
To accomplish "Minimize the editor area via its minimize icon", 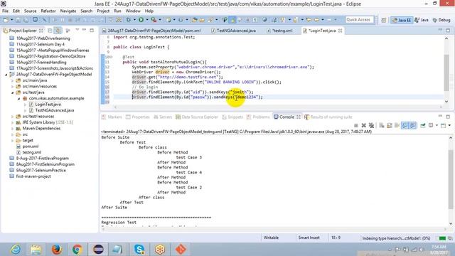I will point(440,30).
